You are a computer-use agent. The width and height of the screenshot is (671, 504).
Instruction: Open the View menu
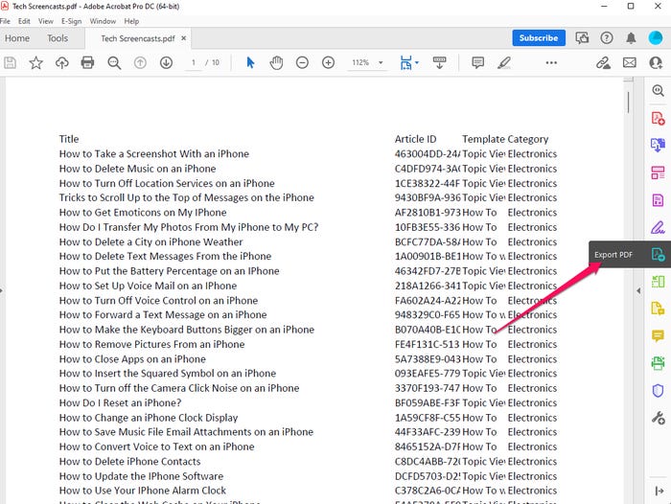pos(46,21)
